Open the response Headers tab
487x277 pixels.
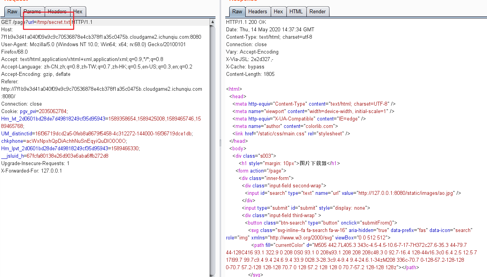257,12
